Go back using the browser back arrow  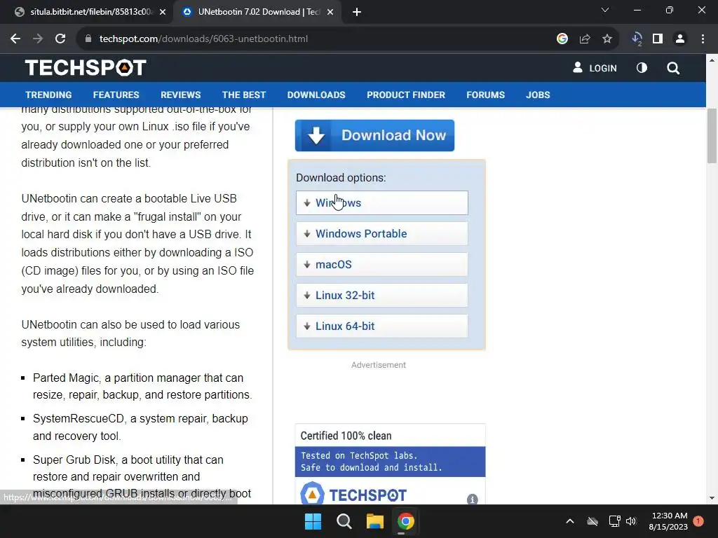point(15,39)
